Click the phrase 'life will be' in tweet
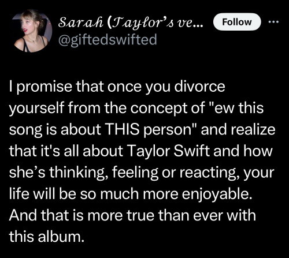 pyautogui.click(x=42, y=194)
